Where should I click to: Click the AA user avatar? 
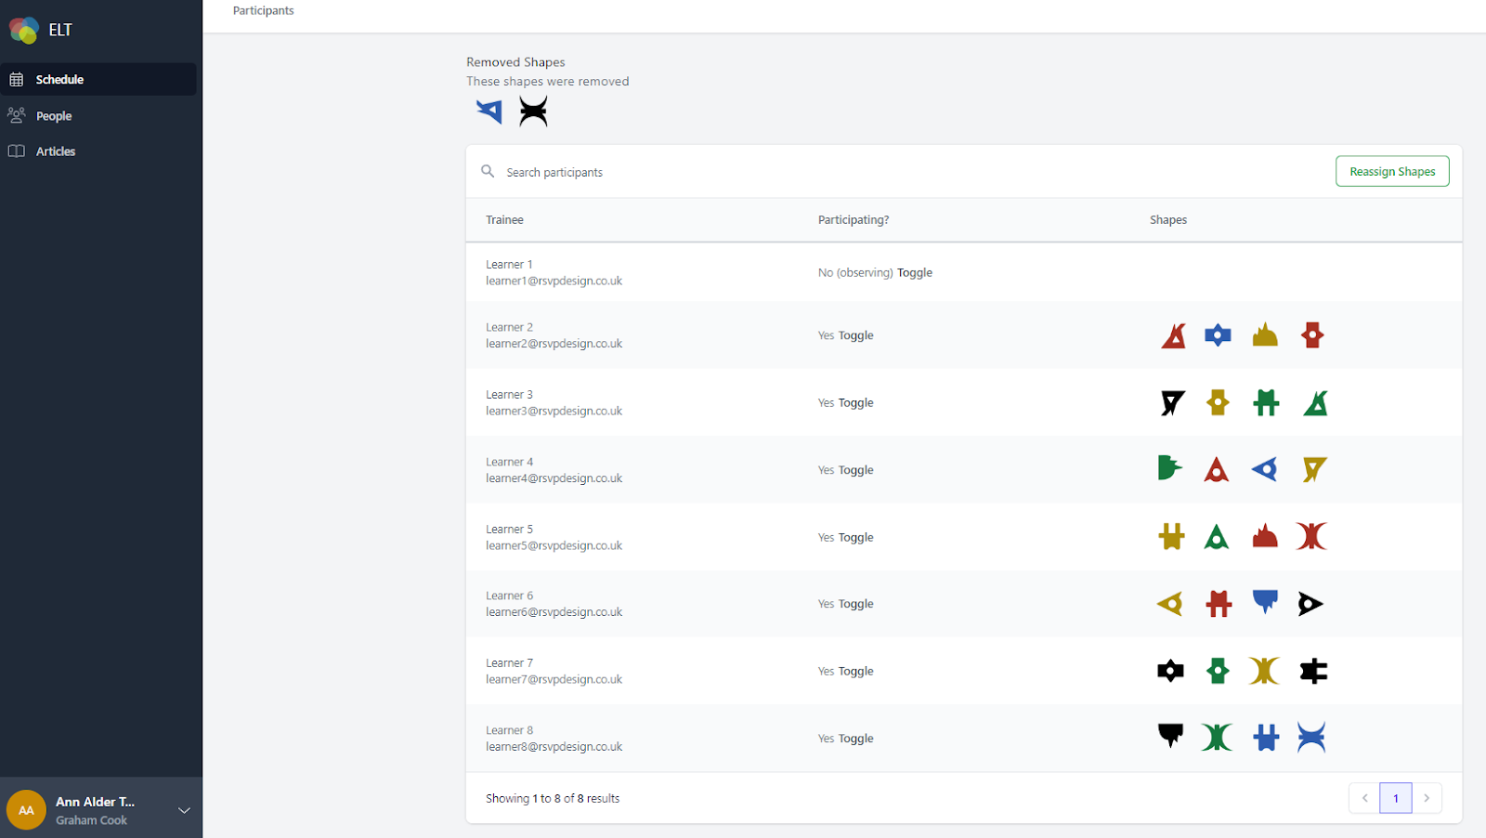(x=26, y=810)
